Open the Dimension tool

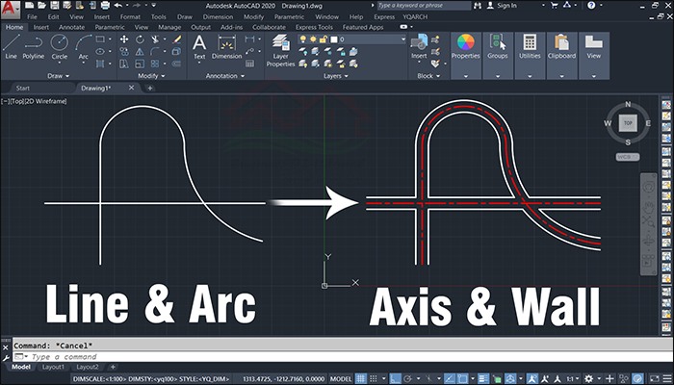[226, 47]
